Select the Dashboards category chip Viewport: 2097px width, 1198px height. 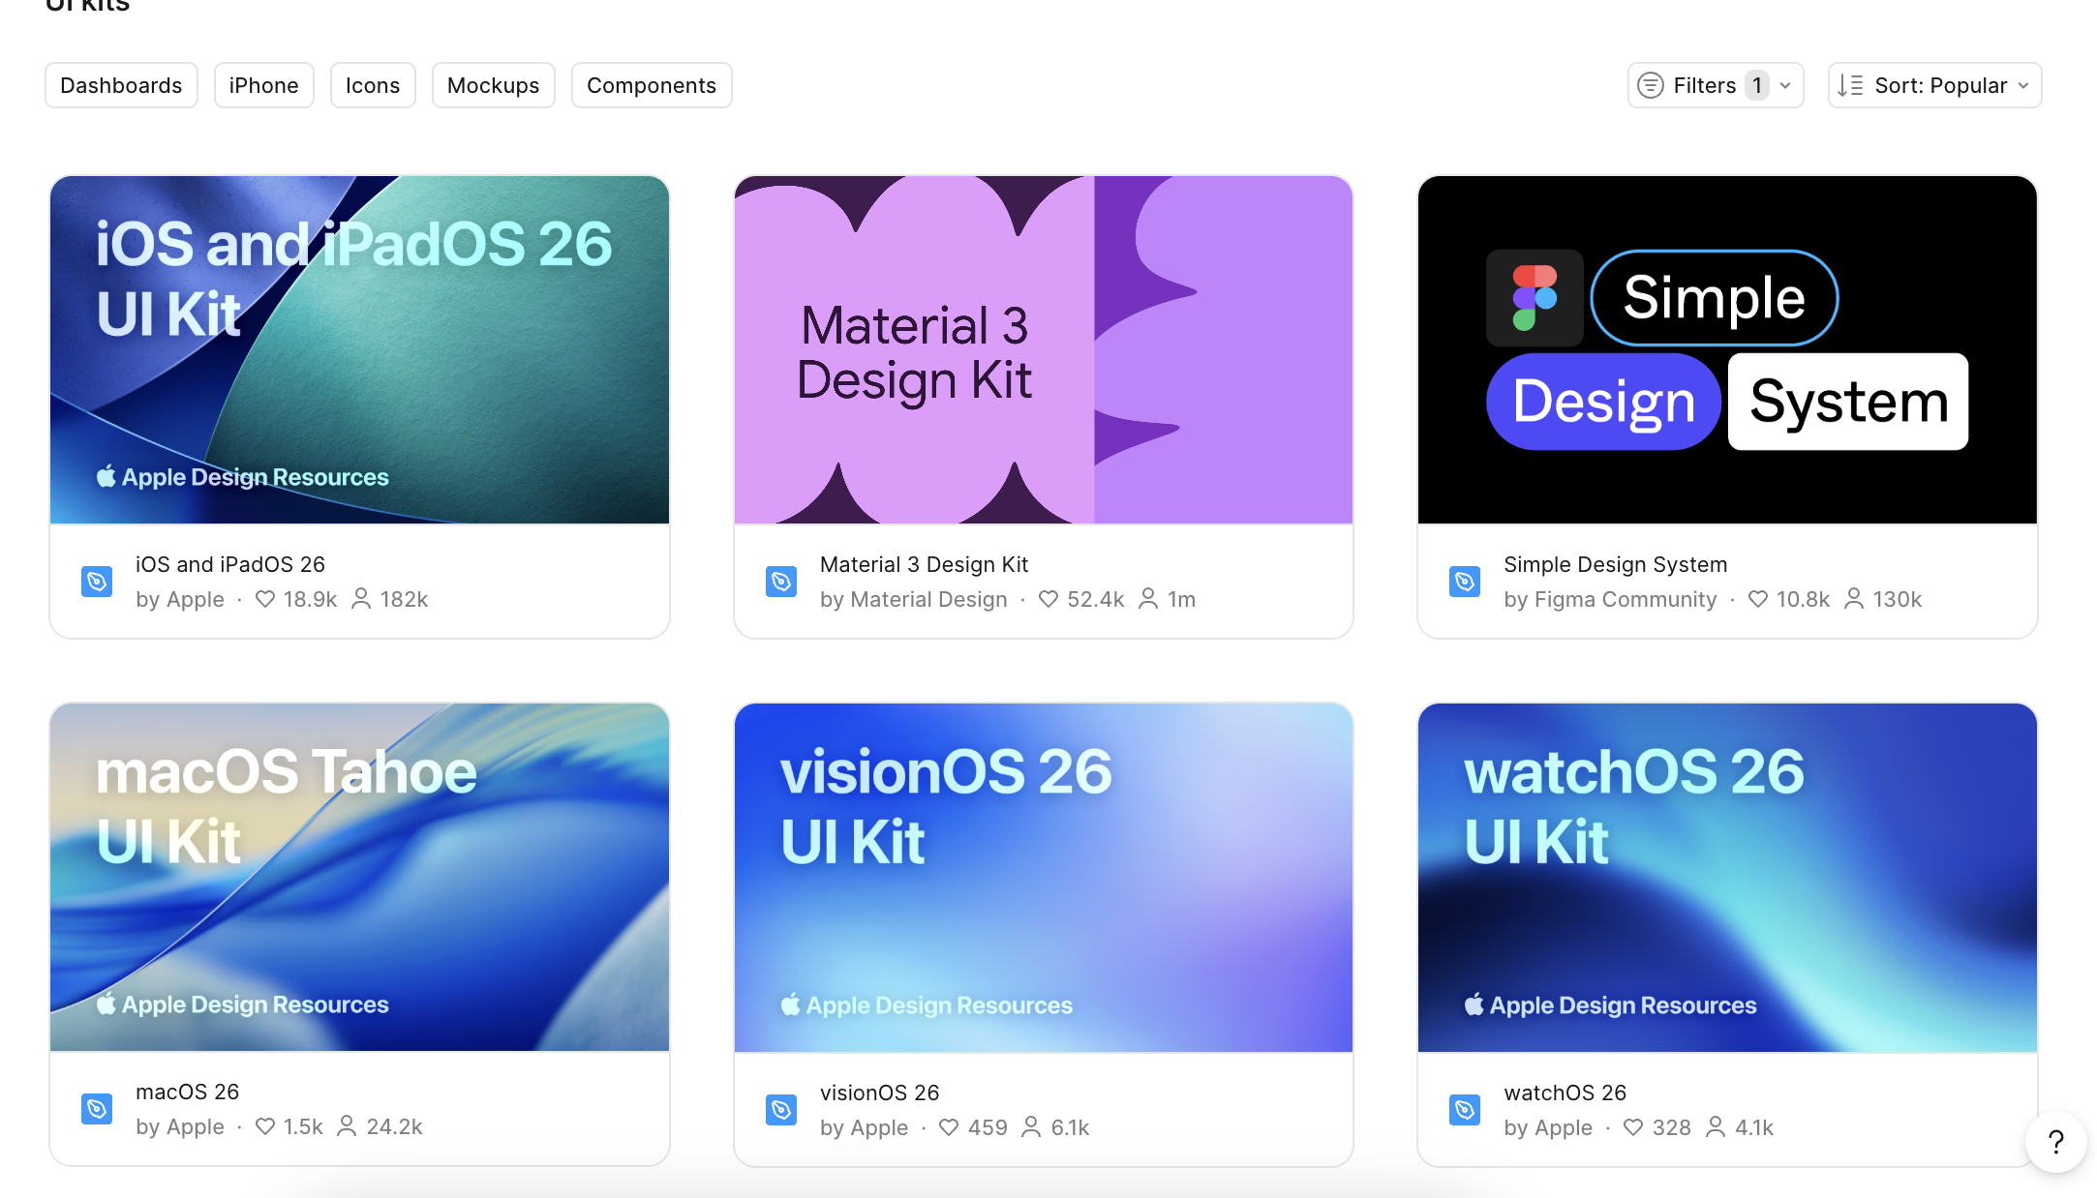coord(121,85)
